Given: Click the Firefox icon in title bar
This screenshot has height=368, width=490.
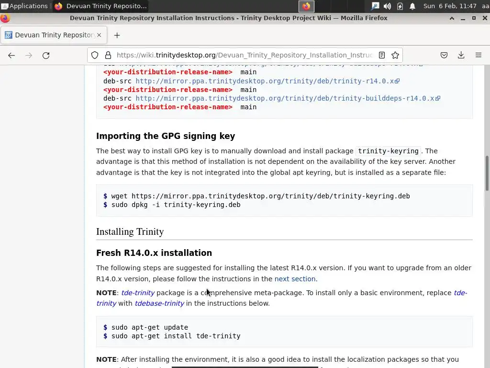Looking at the screenshot, I should tap(5, 18).
